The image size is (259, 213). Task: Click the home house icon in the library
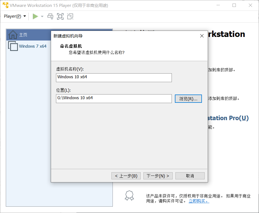pos(13,35)
